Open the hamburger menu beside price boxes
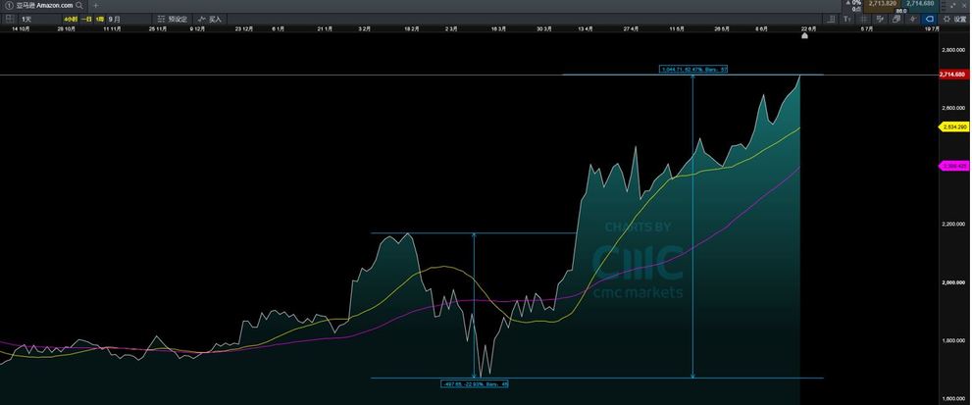Screen dimensions: 972x405 pyautogui.click(x=945, y=6)
